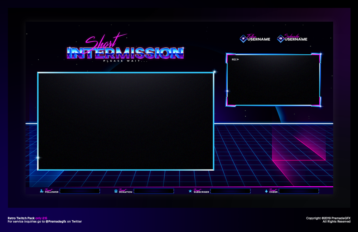Click the recent subscriber name box
358x232 pixels.
[x=230, y=191]
